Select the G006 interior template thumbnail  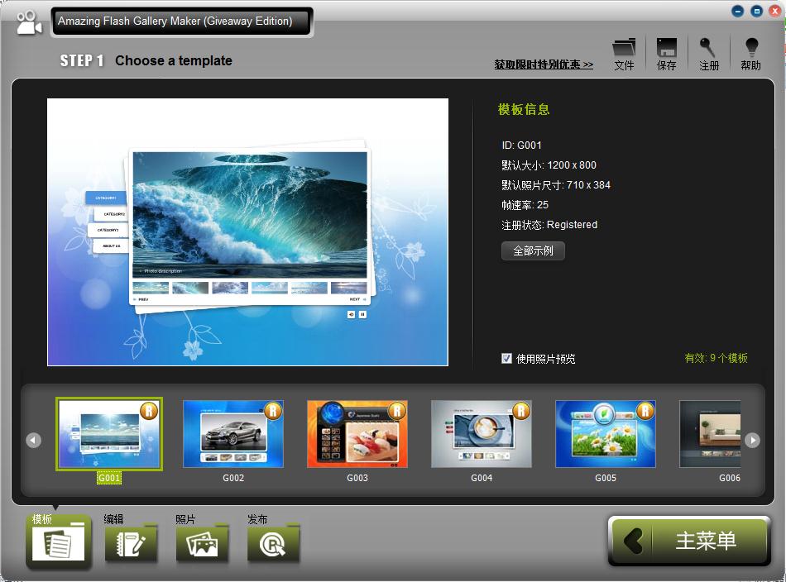[710, 434]
